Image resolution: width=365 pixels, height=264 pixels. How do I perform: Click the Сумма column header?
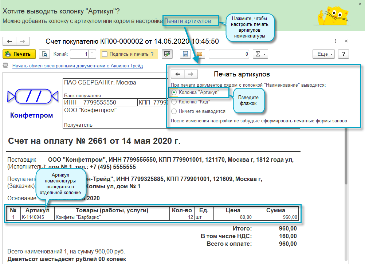coord(276,210)
